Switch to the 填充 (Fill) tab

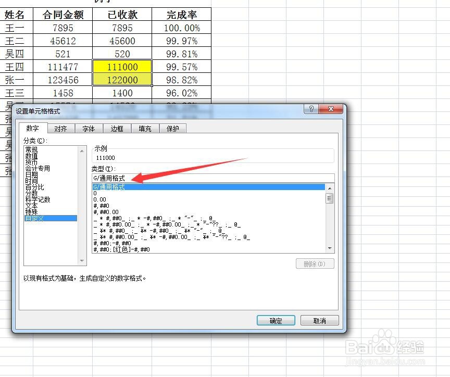tap(145, 129)
